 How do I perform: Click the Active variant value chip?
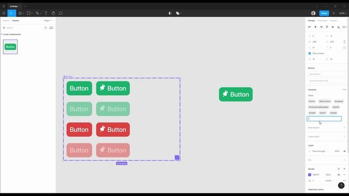coord(312,101)
